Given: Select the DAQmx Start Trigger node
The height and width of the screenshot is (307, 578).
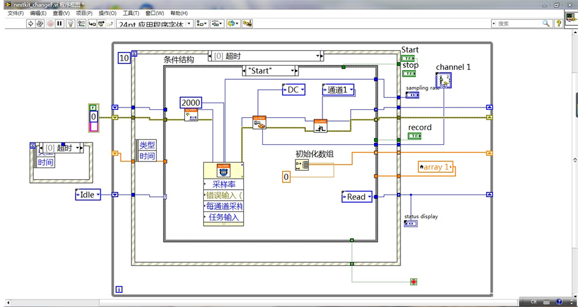Looking at the screenshot, I should click(x=321, y=125).
